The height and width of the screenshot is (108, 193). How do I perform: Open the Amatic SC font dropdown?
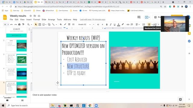tap(84, 25)
